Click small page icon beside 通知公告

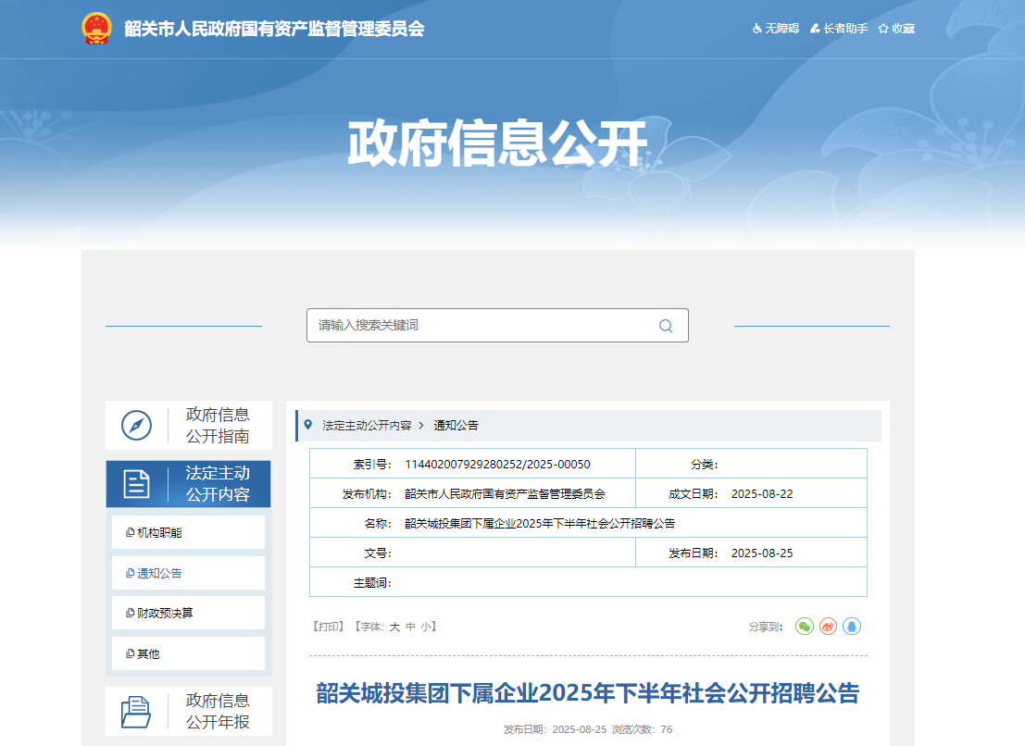130,573
